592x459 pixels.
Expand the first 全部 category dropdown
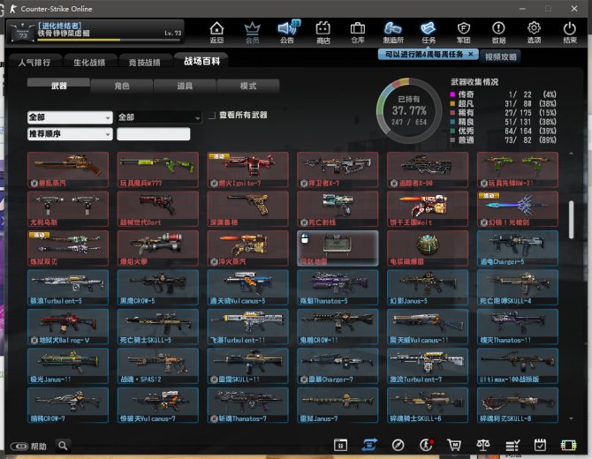(x=70, y=117)
